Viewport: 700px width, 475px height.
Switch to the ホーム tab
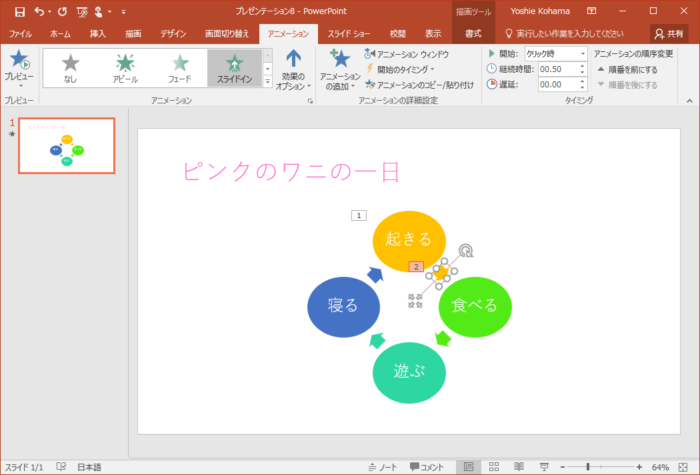pyautogui.click(x=60, y=34)
